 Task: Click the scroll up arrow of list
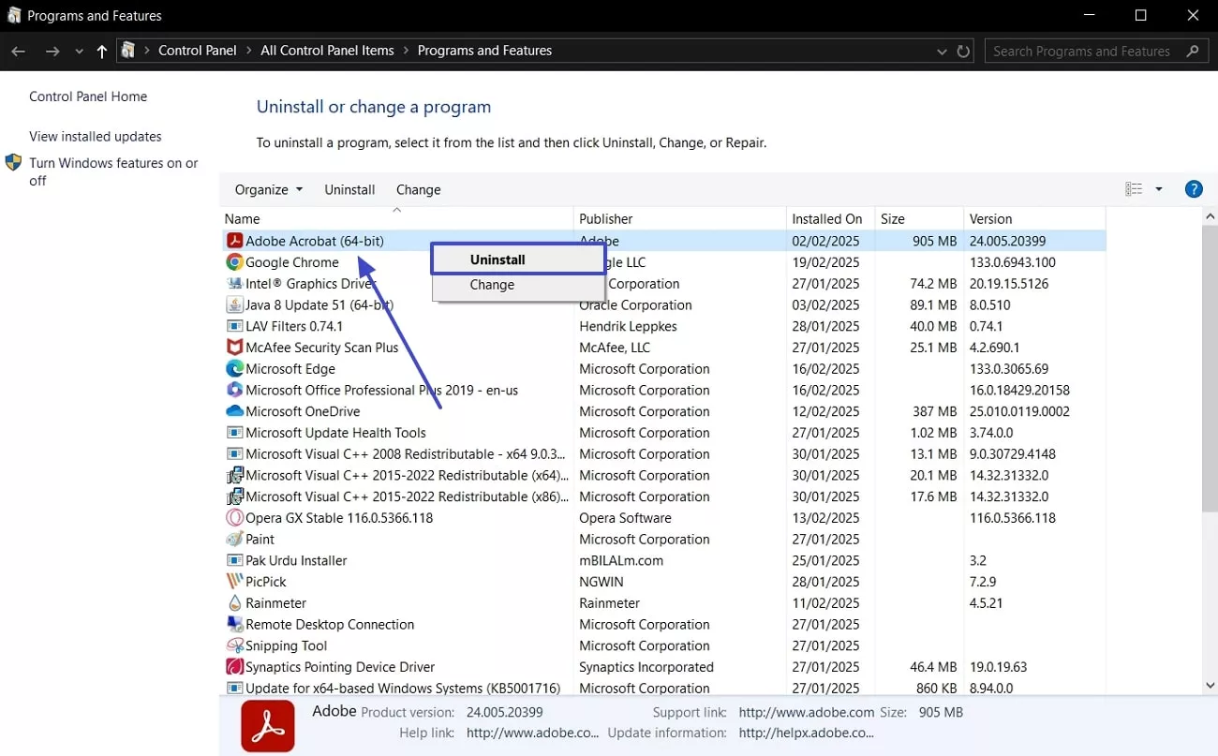[1210, 216]
